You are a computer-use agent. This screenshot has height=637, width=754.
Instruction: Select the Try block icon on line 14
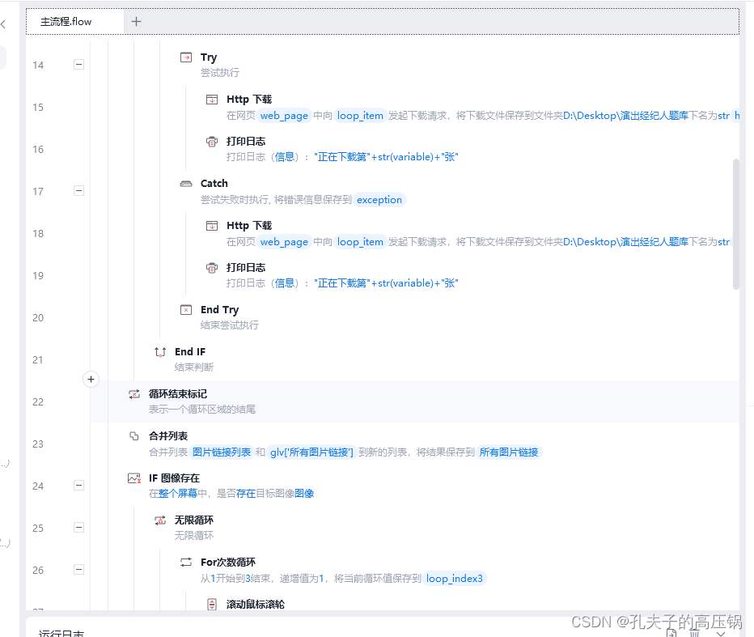(x=187, y=57)
